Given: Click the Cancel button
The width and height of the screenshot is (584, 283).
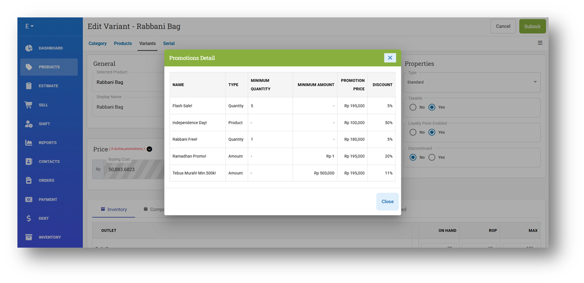Looking at the screenshot, I should (x=503, y=27).
